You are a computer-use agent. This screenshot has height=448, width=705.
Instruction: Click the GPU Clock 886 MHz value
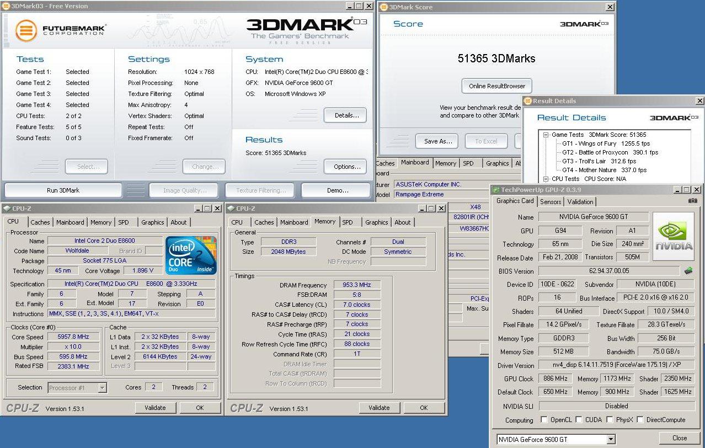pos(555,378)
